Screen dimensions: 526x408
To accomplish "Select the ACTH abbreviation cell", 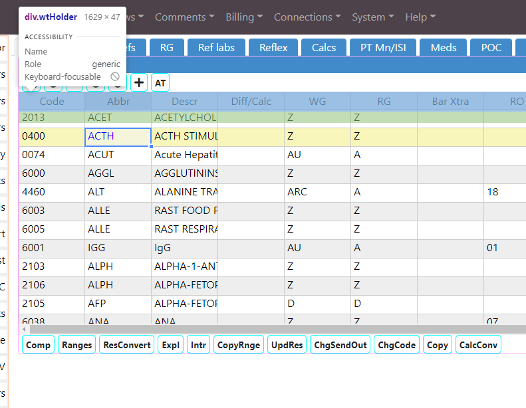I will click(x=118, y=137).
